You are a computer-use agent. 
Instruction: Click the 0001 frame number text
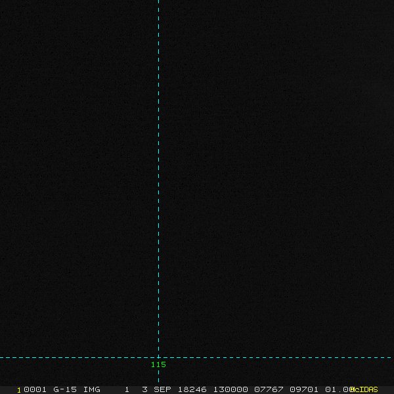(x=35, y=389)
